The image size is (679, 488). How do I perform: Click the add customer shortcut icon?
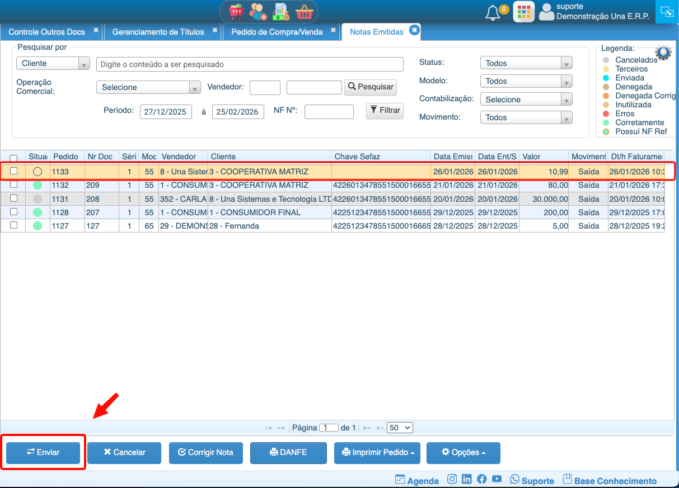click(258, 12)
